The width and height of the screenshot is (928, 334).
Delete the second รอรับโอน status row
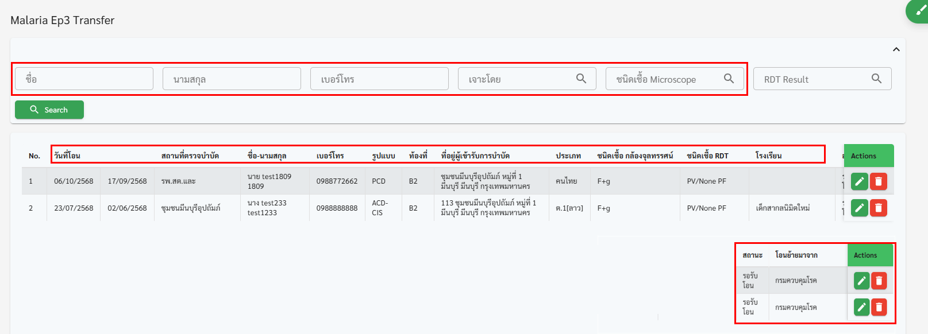click(879, 307)
